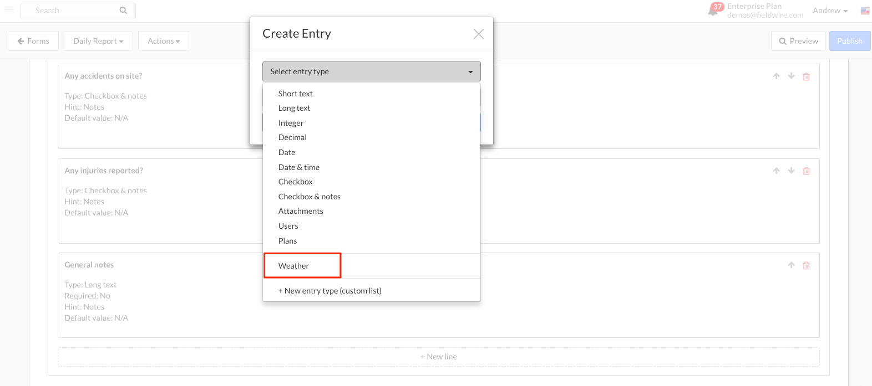Close the Create Entry dialog

pyautogui.click(x=478, y=34)
